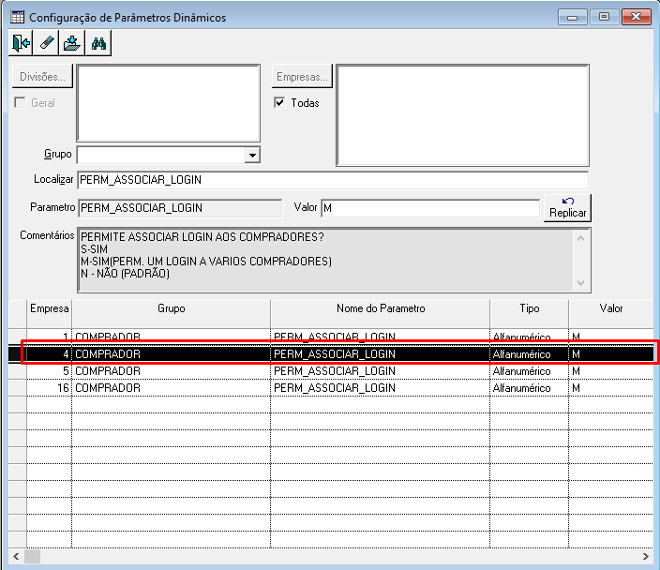Close the Configuração de Parâmetros window

pos(636,17)
